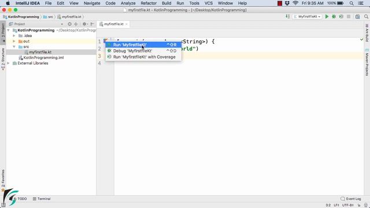Open the Project tool window stripe button

tap(3, 32)
